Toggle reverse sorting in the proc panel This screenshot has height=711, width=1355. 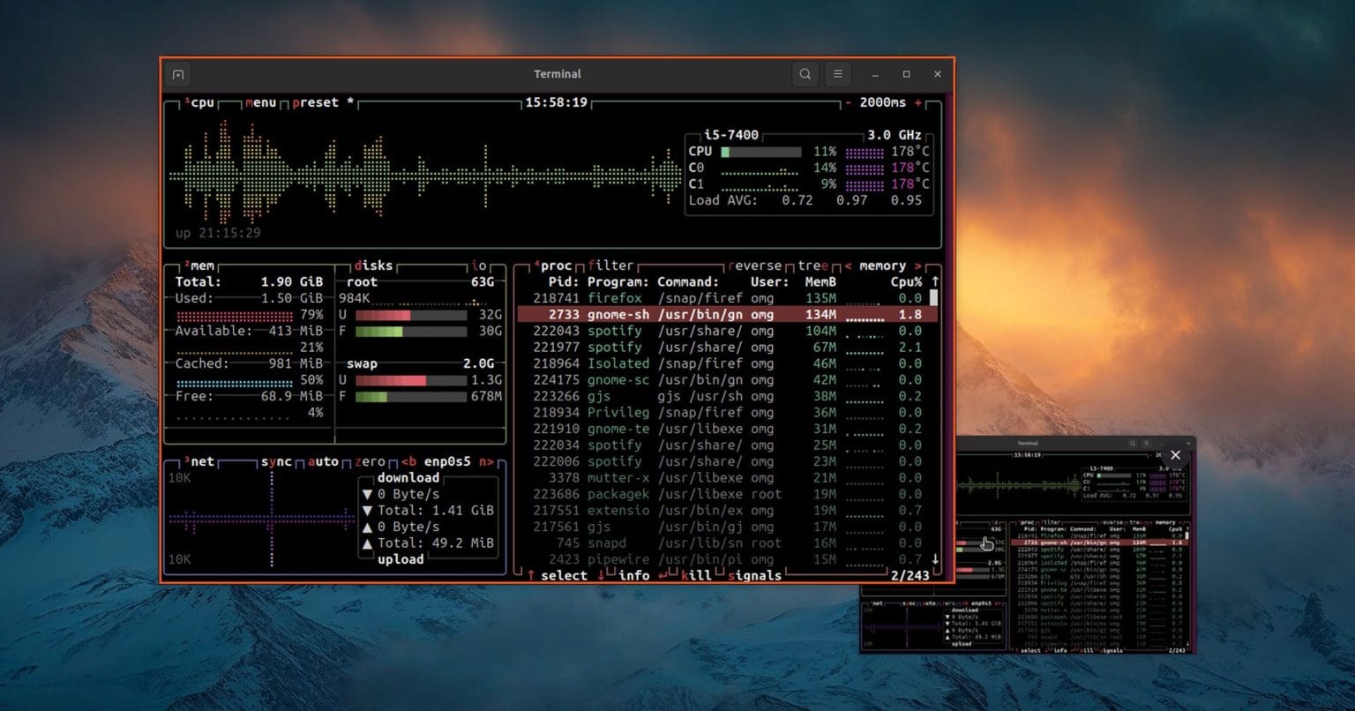pos(755,266)
